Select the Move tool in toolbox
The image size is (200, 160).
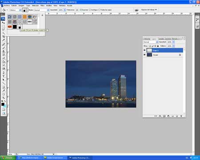click(3, 23)
